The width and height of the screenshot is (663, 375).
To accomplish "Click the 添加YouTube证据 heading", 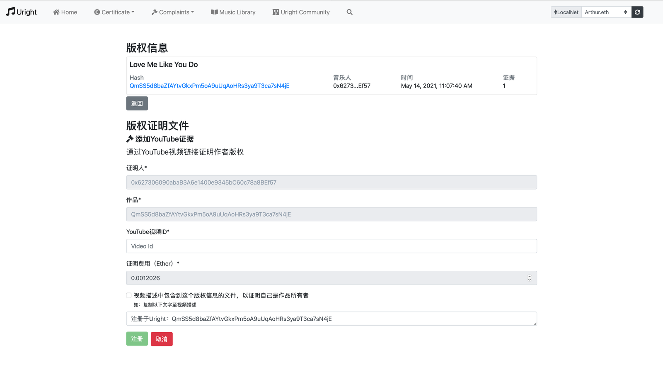I will (165, 139).
